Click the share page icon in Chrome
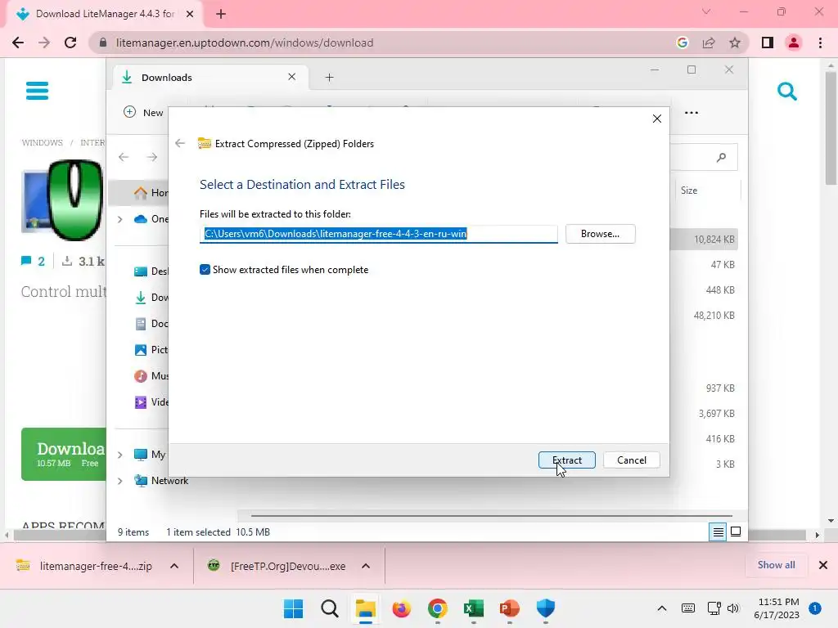838x628 pixels. (709, 43)
